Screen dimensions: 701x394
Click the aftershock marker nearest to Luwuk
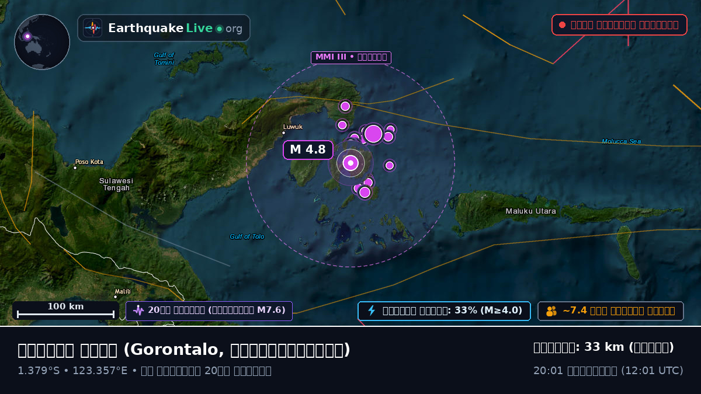(342, 125)
